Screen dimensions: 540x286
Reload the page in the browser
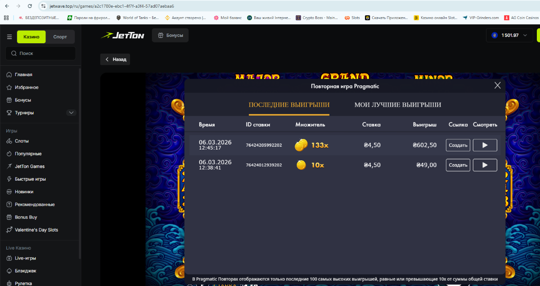point(30,6)
